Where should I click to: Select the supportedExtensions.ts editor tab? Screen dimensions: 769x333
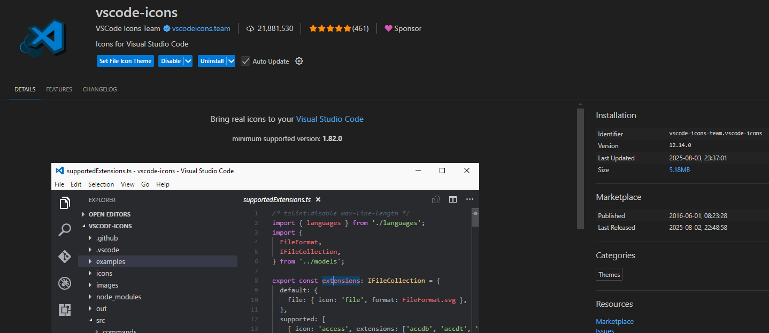click(x=276, y=199)
